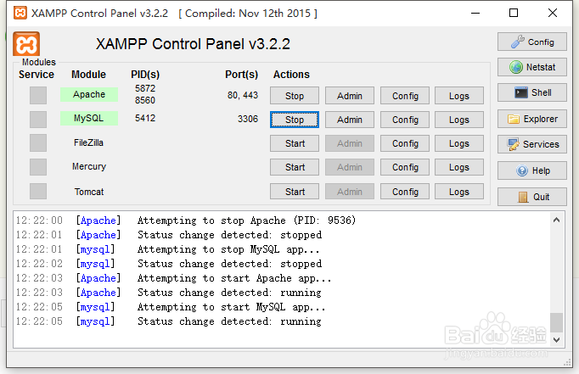579x374 pixels.
Task: Click log line 'Attempting to stop MySQL app...'
Action: [x=228, y=249]
